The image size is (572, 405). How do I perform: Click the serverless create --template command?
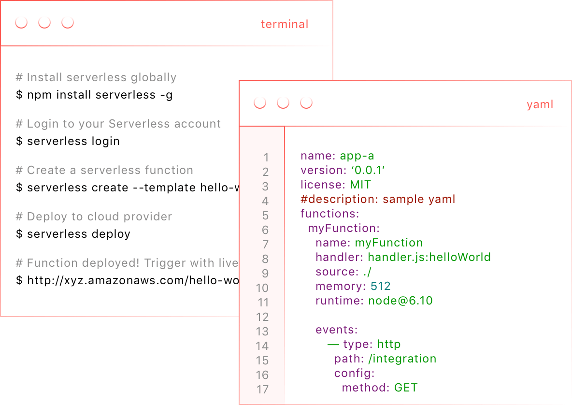(x=128, y=188)
